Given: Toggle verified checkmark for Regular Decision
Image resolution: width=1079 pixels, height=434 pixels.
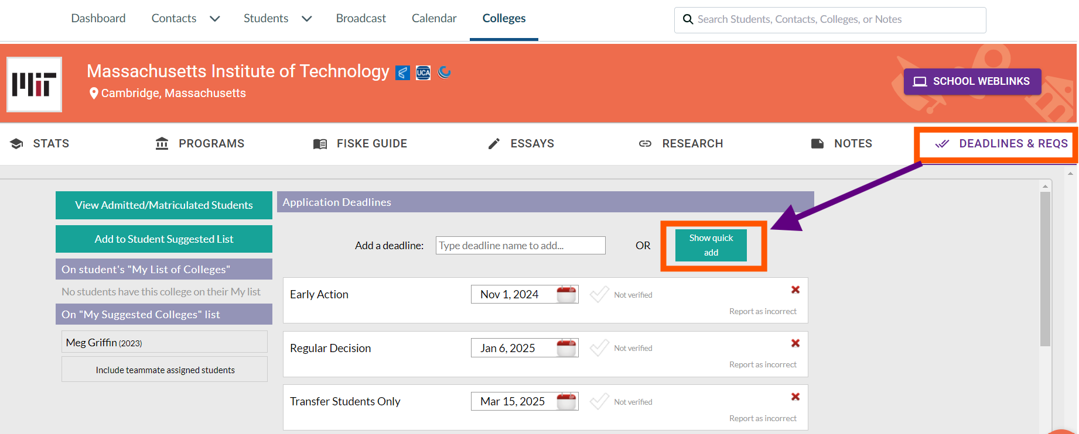Looking at the screenshot, I should coord(599,348).
